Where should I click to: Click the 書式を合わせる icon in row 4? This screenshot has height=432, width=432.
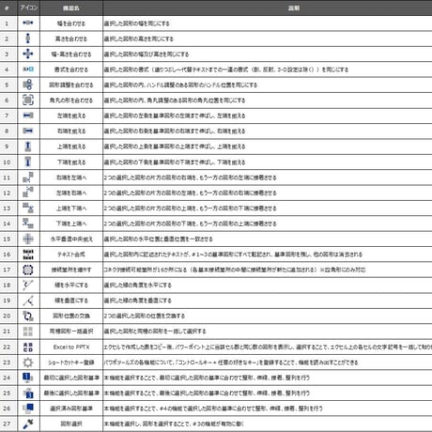28,69
